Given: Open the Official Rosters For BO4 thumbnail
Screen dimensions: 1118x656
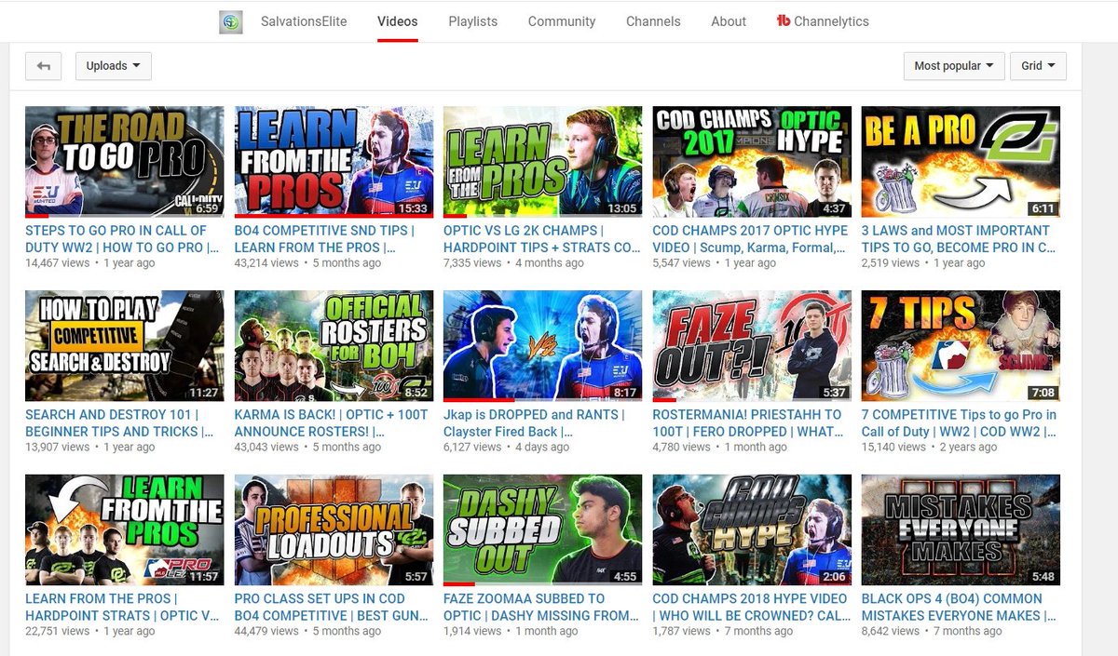Looking at the screenshot, I should click(x=334, y=346).
